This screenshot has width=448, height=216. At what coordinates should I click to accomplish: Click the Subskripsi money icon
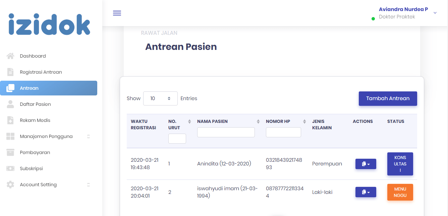10,168
